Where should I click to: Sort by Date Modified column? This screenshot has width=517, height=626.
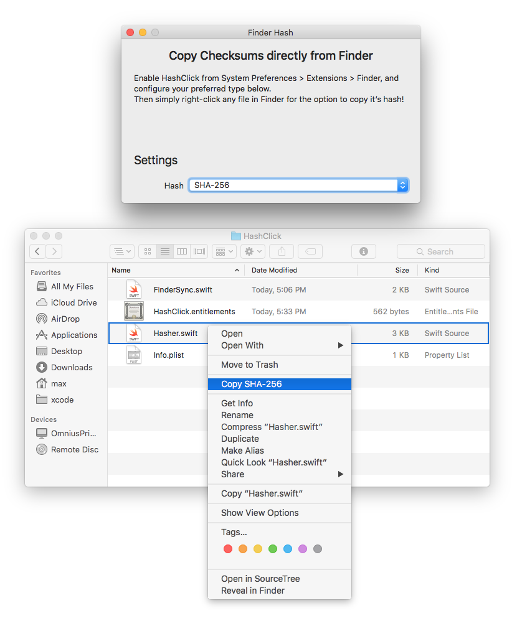(x=300, y=270)
